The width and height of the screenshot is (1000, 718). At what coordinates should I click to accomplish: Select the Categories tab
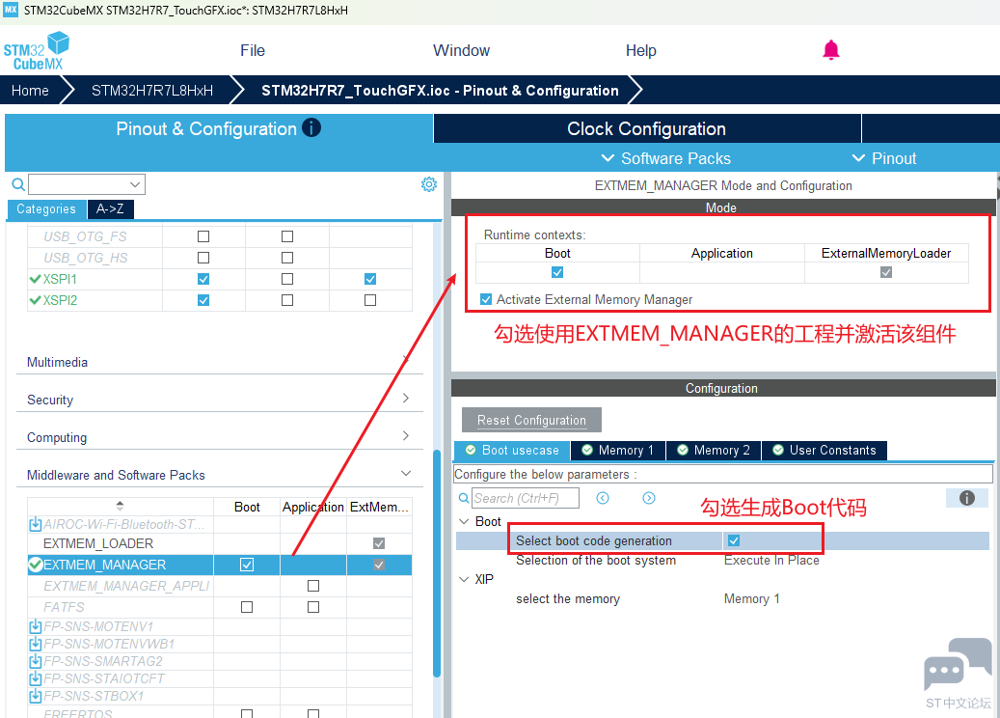pyautogui.click(x=46, y=208)
